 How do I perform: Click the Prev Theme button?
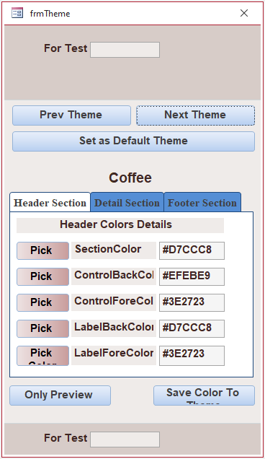71,115
